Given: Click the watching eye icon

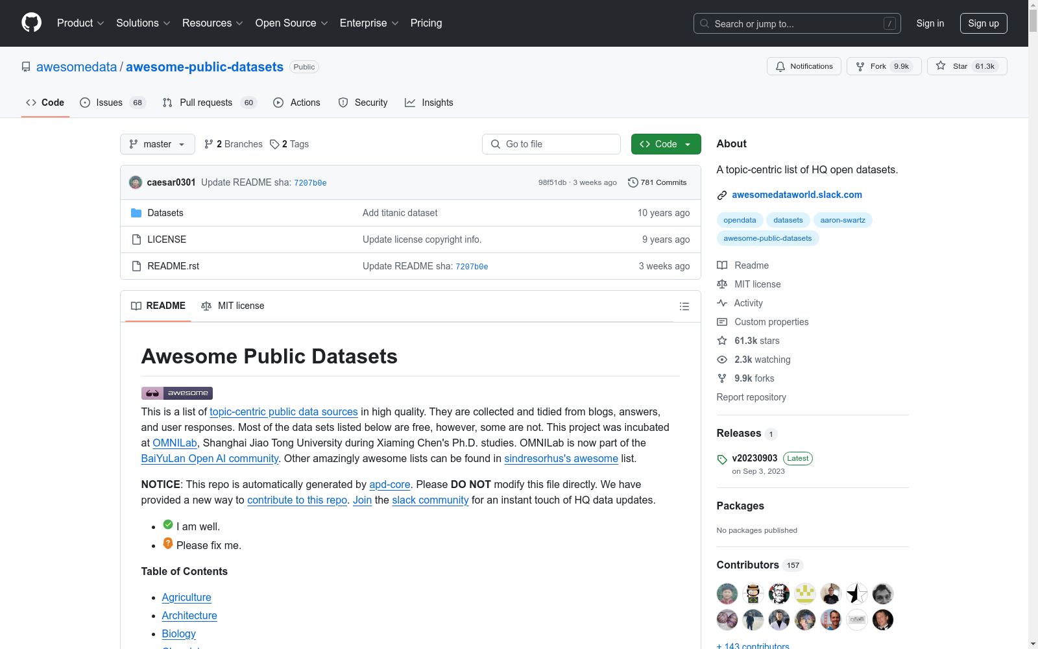Looking at the screenshot, I should tap(722, 360).
